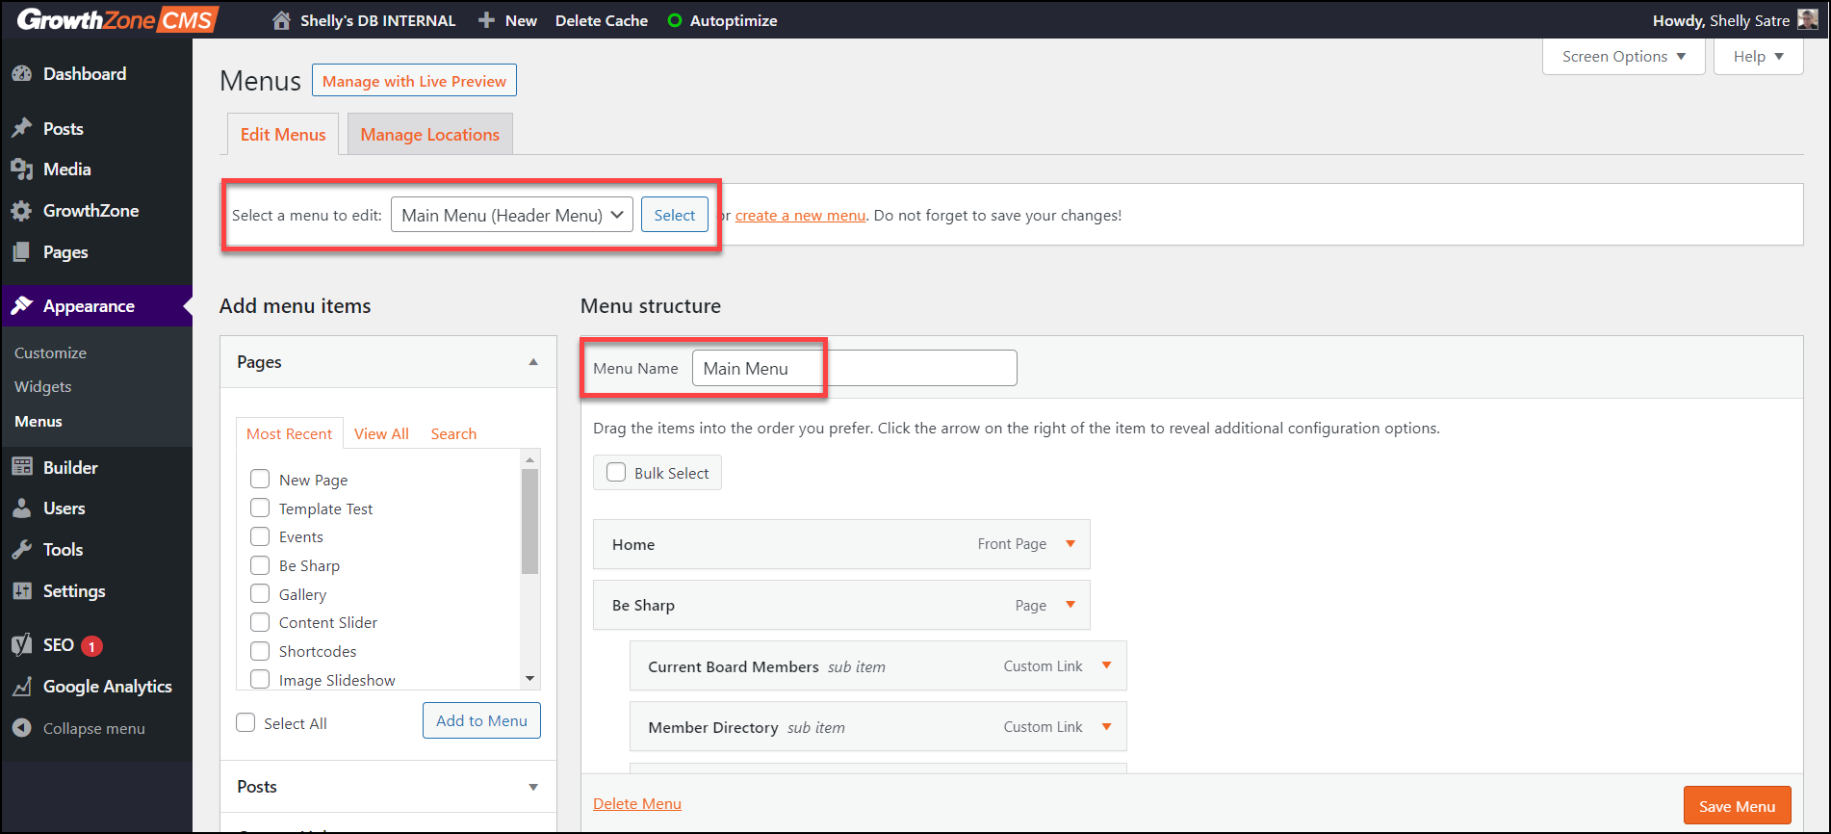Switch to Manage Locations tab

[x=429, y=135]
